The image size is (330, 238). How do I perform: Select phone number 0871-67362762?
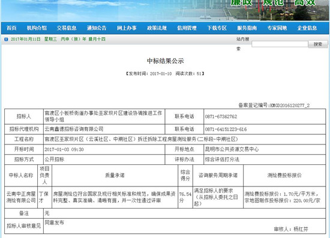[221, 116]
